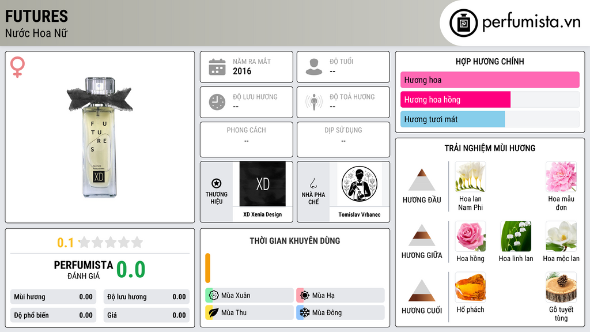The height and width of the screenshot is (332, 590).
Task: Select the Hoa mẫu đơn note image
Action: (x=561, y=176)
